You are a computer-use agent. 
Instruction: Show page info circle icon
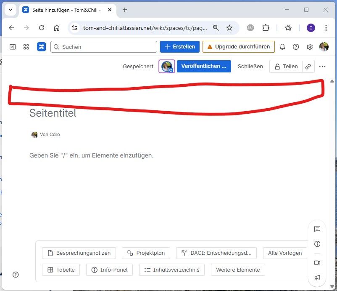pos(317,244)
